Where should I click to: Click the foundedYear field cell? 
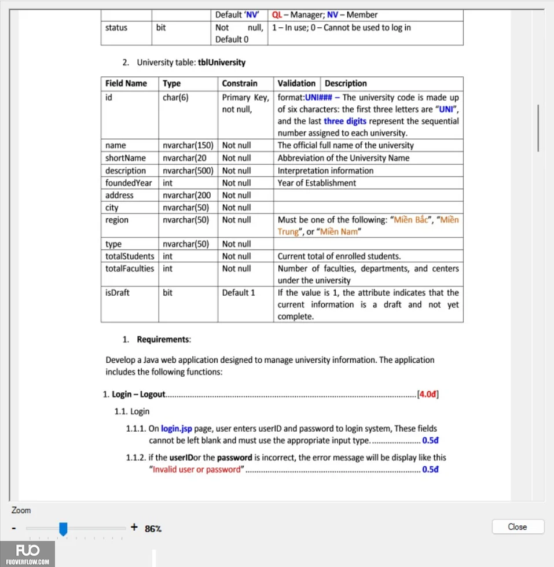point(130,183)
